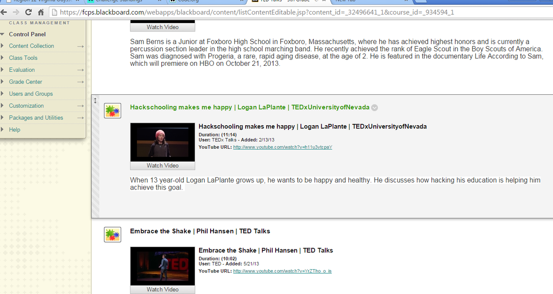Click the text 'Duration: (11:14)'
Viewport: 553px width, 294px height.
tap(218, 135)
